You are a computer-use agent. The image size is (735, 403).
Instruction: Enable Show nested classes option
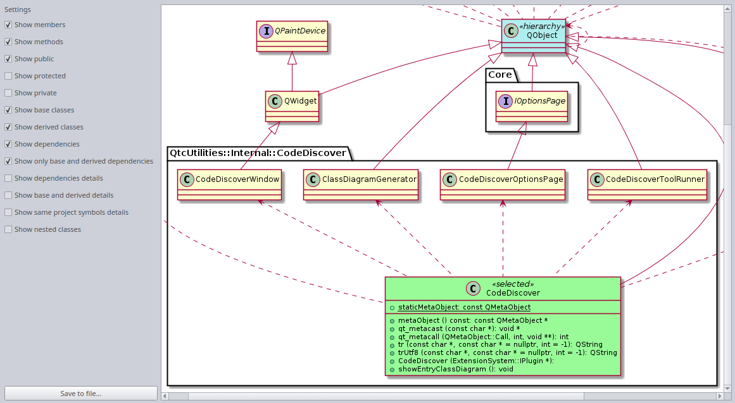pyautogui.click(x=8, y=229)
